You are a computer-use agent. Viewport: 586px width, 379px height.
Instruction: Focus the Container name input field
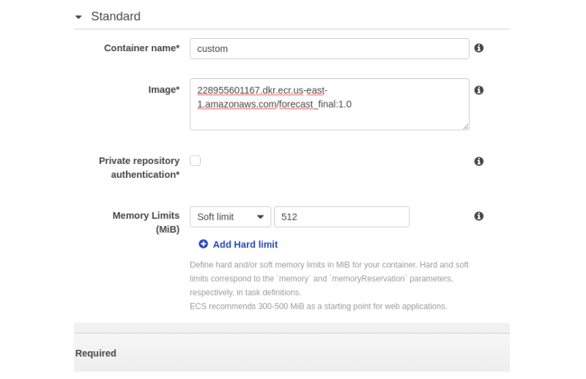tap(329, 48)
